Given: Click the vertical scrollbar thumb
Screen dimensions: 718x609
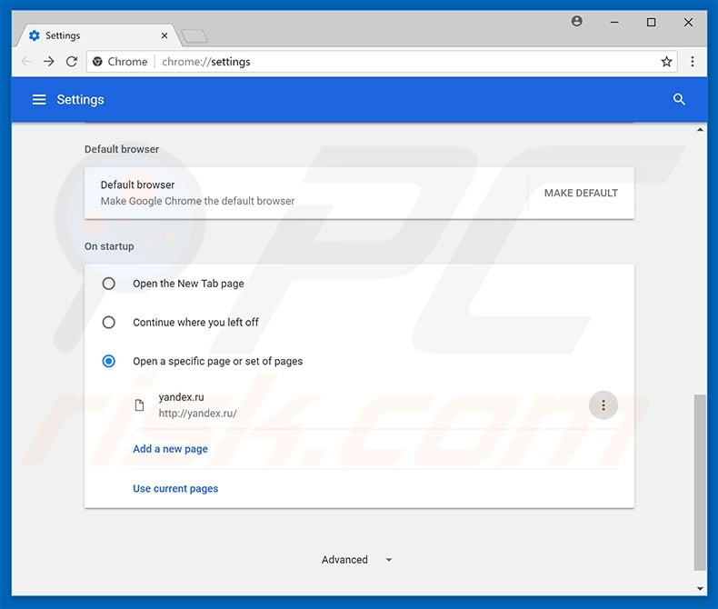Looking at the screenshot, I should click(x=699, y=482).
